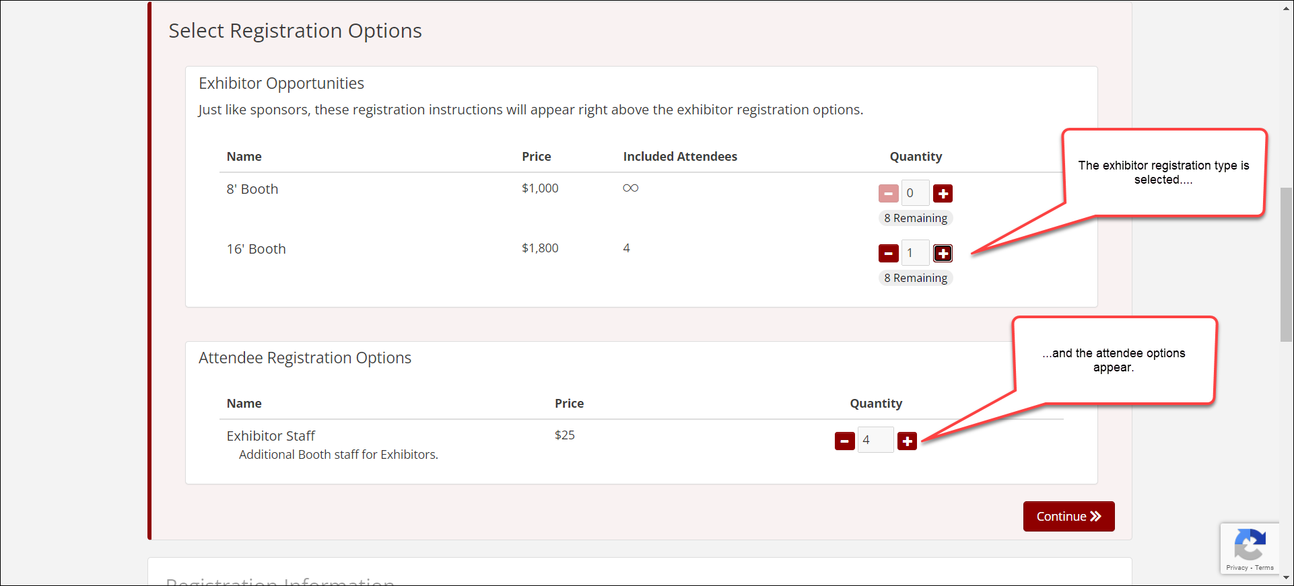This screenshot has width=1294, height=586.
Task: Open the reCAPTCHA Terms link
Action: pos(1264,568)
